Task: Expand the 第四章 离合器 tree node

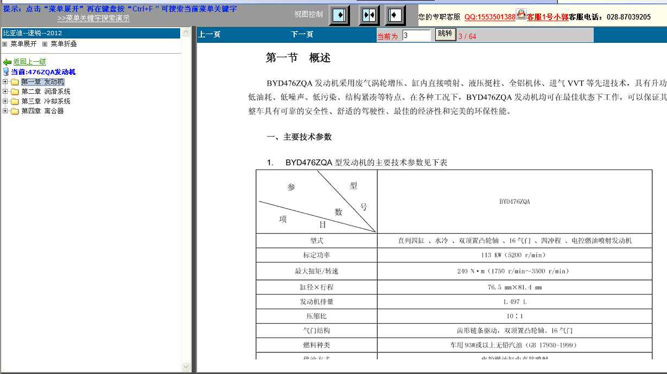Action: [5, 111]
